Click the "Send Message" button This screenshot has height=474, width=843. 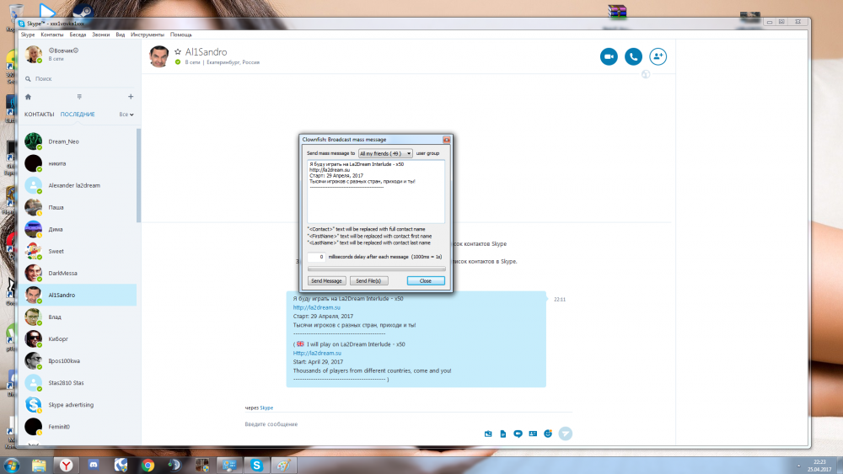[326, 280]
